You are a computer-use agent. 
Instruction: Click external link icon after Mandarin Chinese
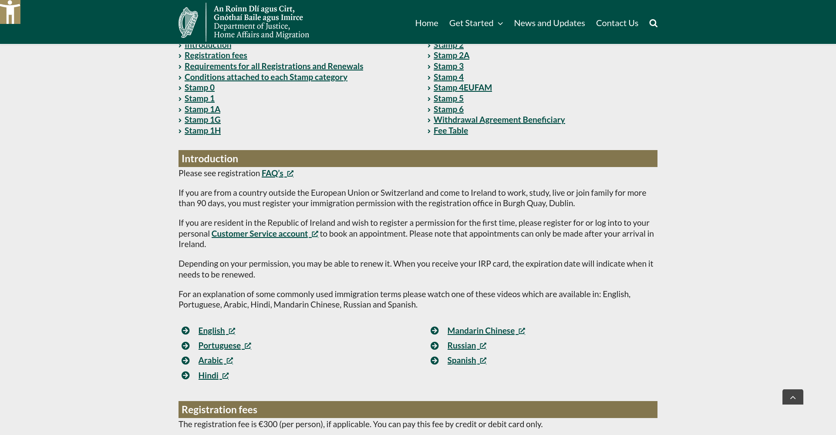pyautogui.click(x=522, y=331)
